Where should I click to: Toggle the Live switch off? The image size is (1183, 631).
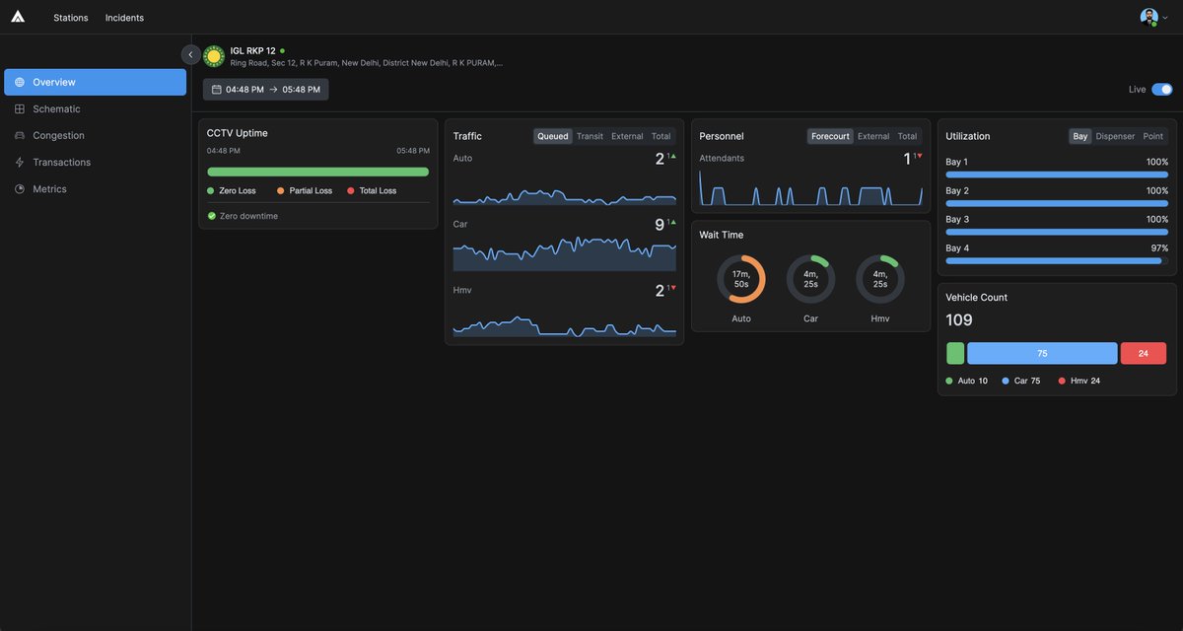[x=1162, y=89]
